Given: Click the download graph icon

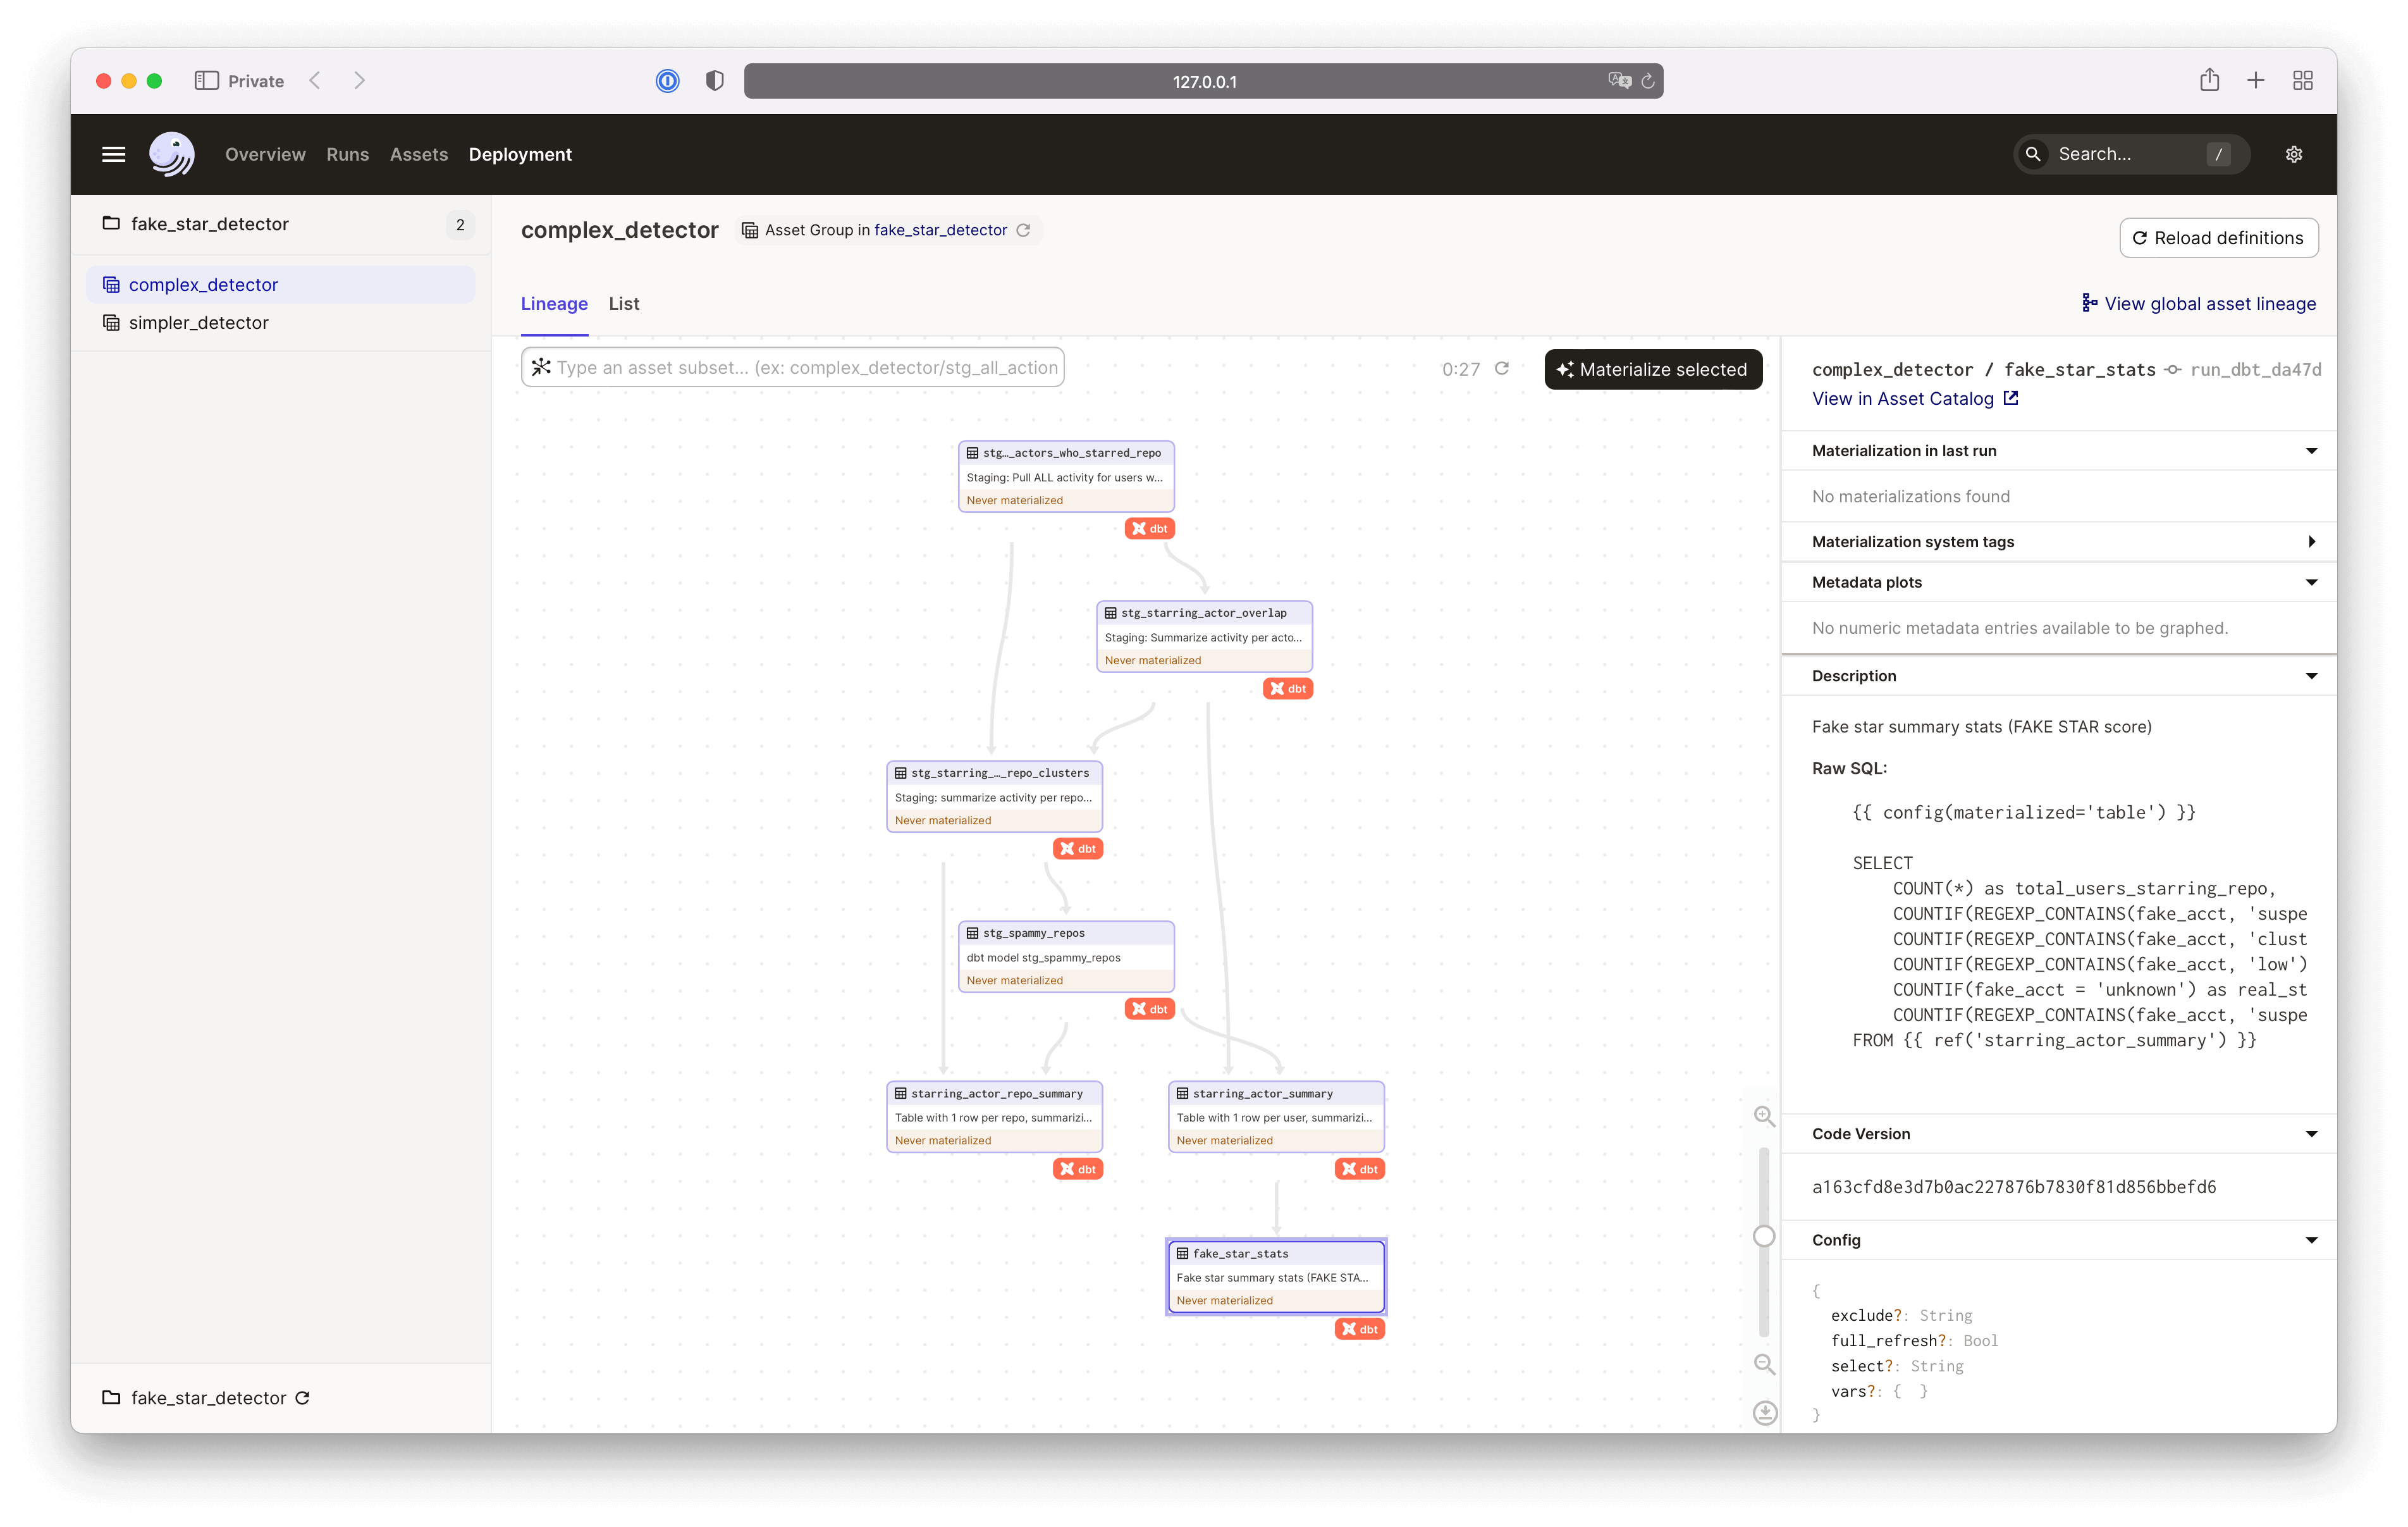Looking at the screenshot, I should pyautogui.click(x=1764, y=1412).
